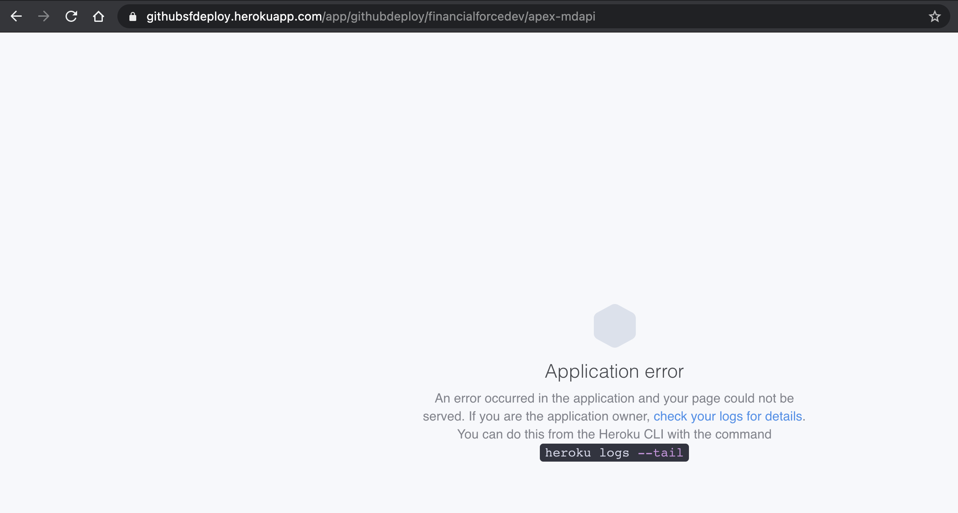Viewport: 958px width, 513px height.
Task: Click the 'financialforcedev' part of the URL
Action: point(476,17)
